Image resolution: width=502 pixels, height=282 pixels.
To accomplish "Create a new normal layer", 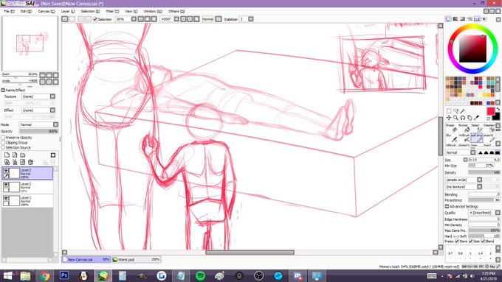I will click(x=7, y=155).
